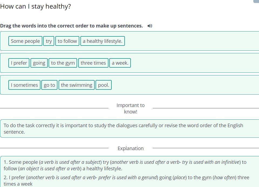Click the 'three times' word tile
This screenshot has height=187, width=259.
click(x=93, y=63)
